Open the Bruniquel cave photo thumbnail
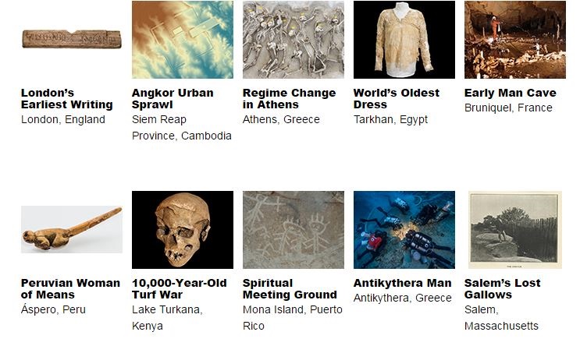 click(515, 40)
